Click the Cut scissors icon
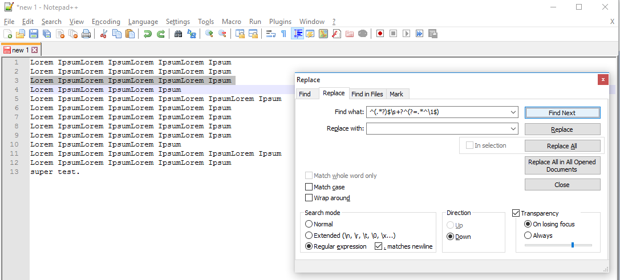This screenshot has width=620, height=280. tap(104, 34)
